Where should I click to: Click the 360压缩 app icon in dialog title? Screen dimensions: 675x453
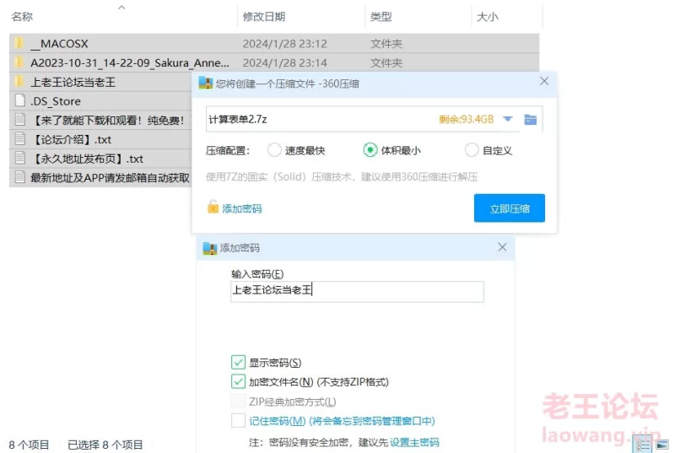(206, 83)
